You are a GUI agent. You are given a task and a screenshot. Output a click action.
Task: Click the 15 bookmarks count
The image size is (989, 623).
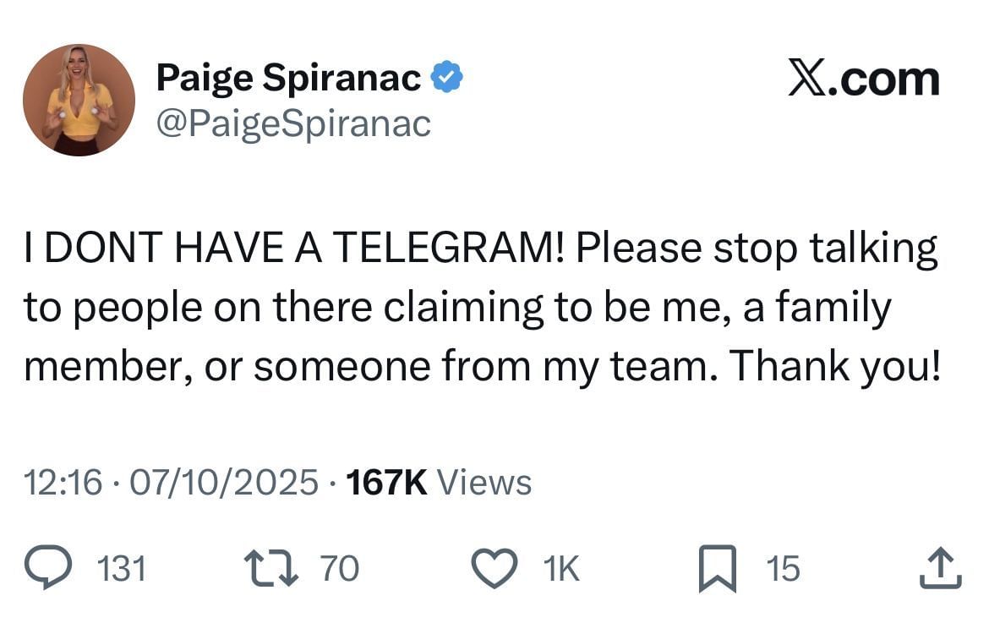[783, 569]
